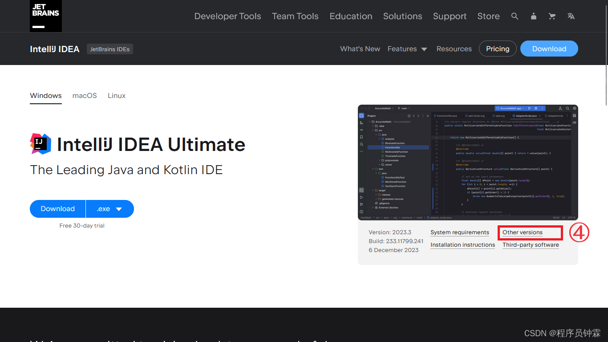This screenshot has height=342, width=608.
Task: Open the Third-party software link
Action: (531, 245)
